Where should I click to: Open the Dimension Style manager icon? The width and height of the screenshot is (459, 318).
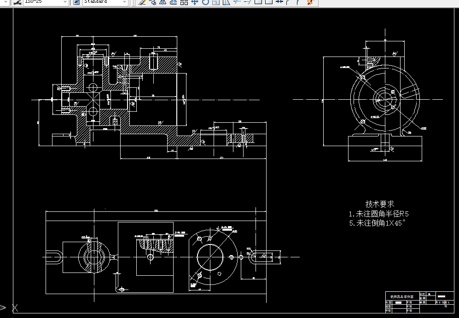point(17,2)
